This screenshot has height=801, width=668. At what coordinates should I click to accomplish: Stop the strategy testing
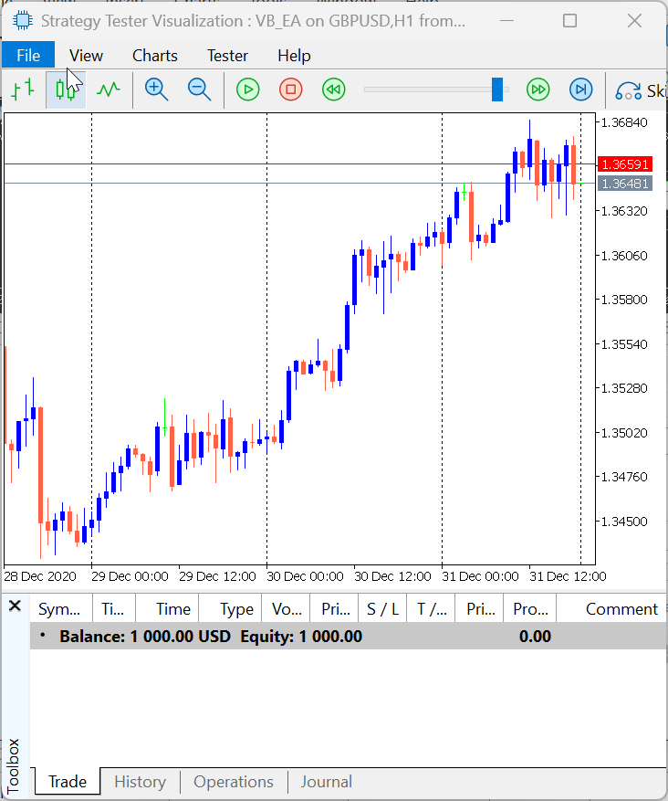pos(291,90)
